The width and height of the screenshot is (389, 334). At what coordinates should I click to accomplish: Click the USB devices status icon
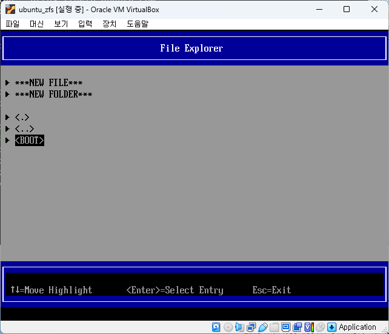[262, 327]
